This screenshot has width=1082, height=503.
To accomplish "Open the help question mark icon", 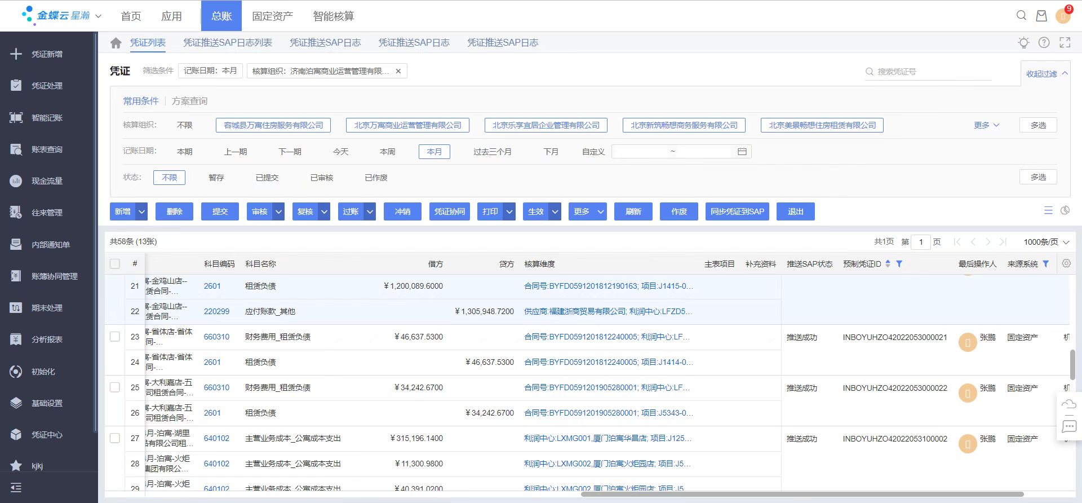I will [1044, 42].
